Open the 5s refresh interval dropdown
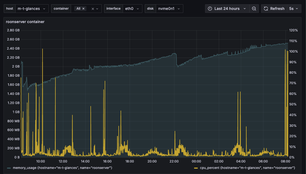 [294, 9]
